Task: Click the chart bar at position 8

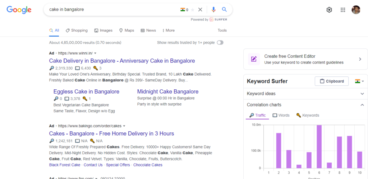Action: coord(339,152)
